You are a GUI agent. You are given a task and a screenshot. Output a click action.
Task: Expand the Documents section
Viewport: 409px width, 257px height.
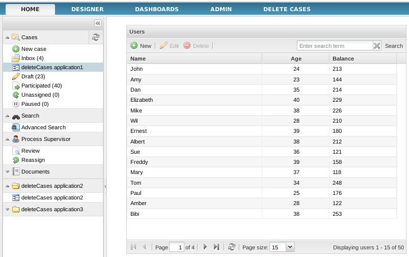point(7,172)
